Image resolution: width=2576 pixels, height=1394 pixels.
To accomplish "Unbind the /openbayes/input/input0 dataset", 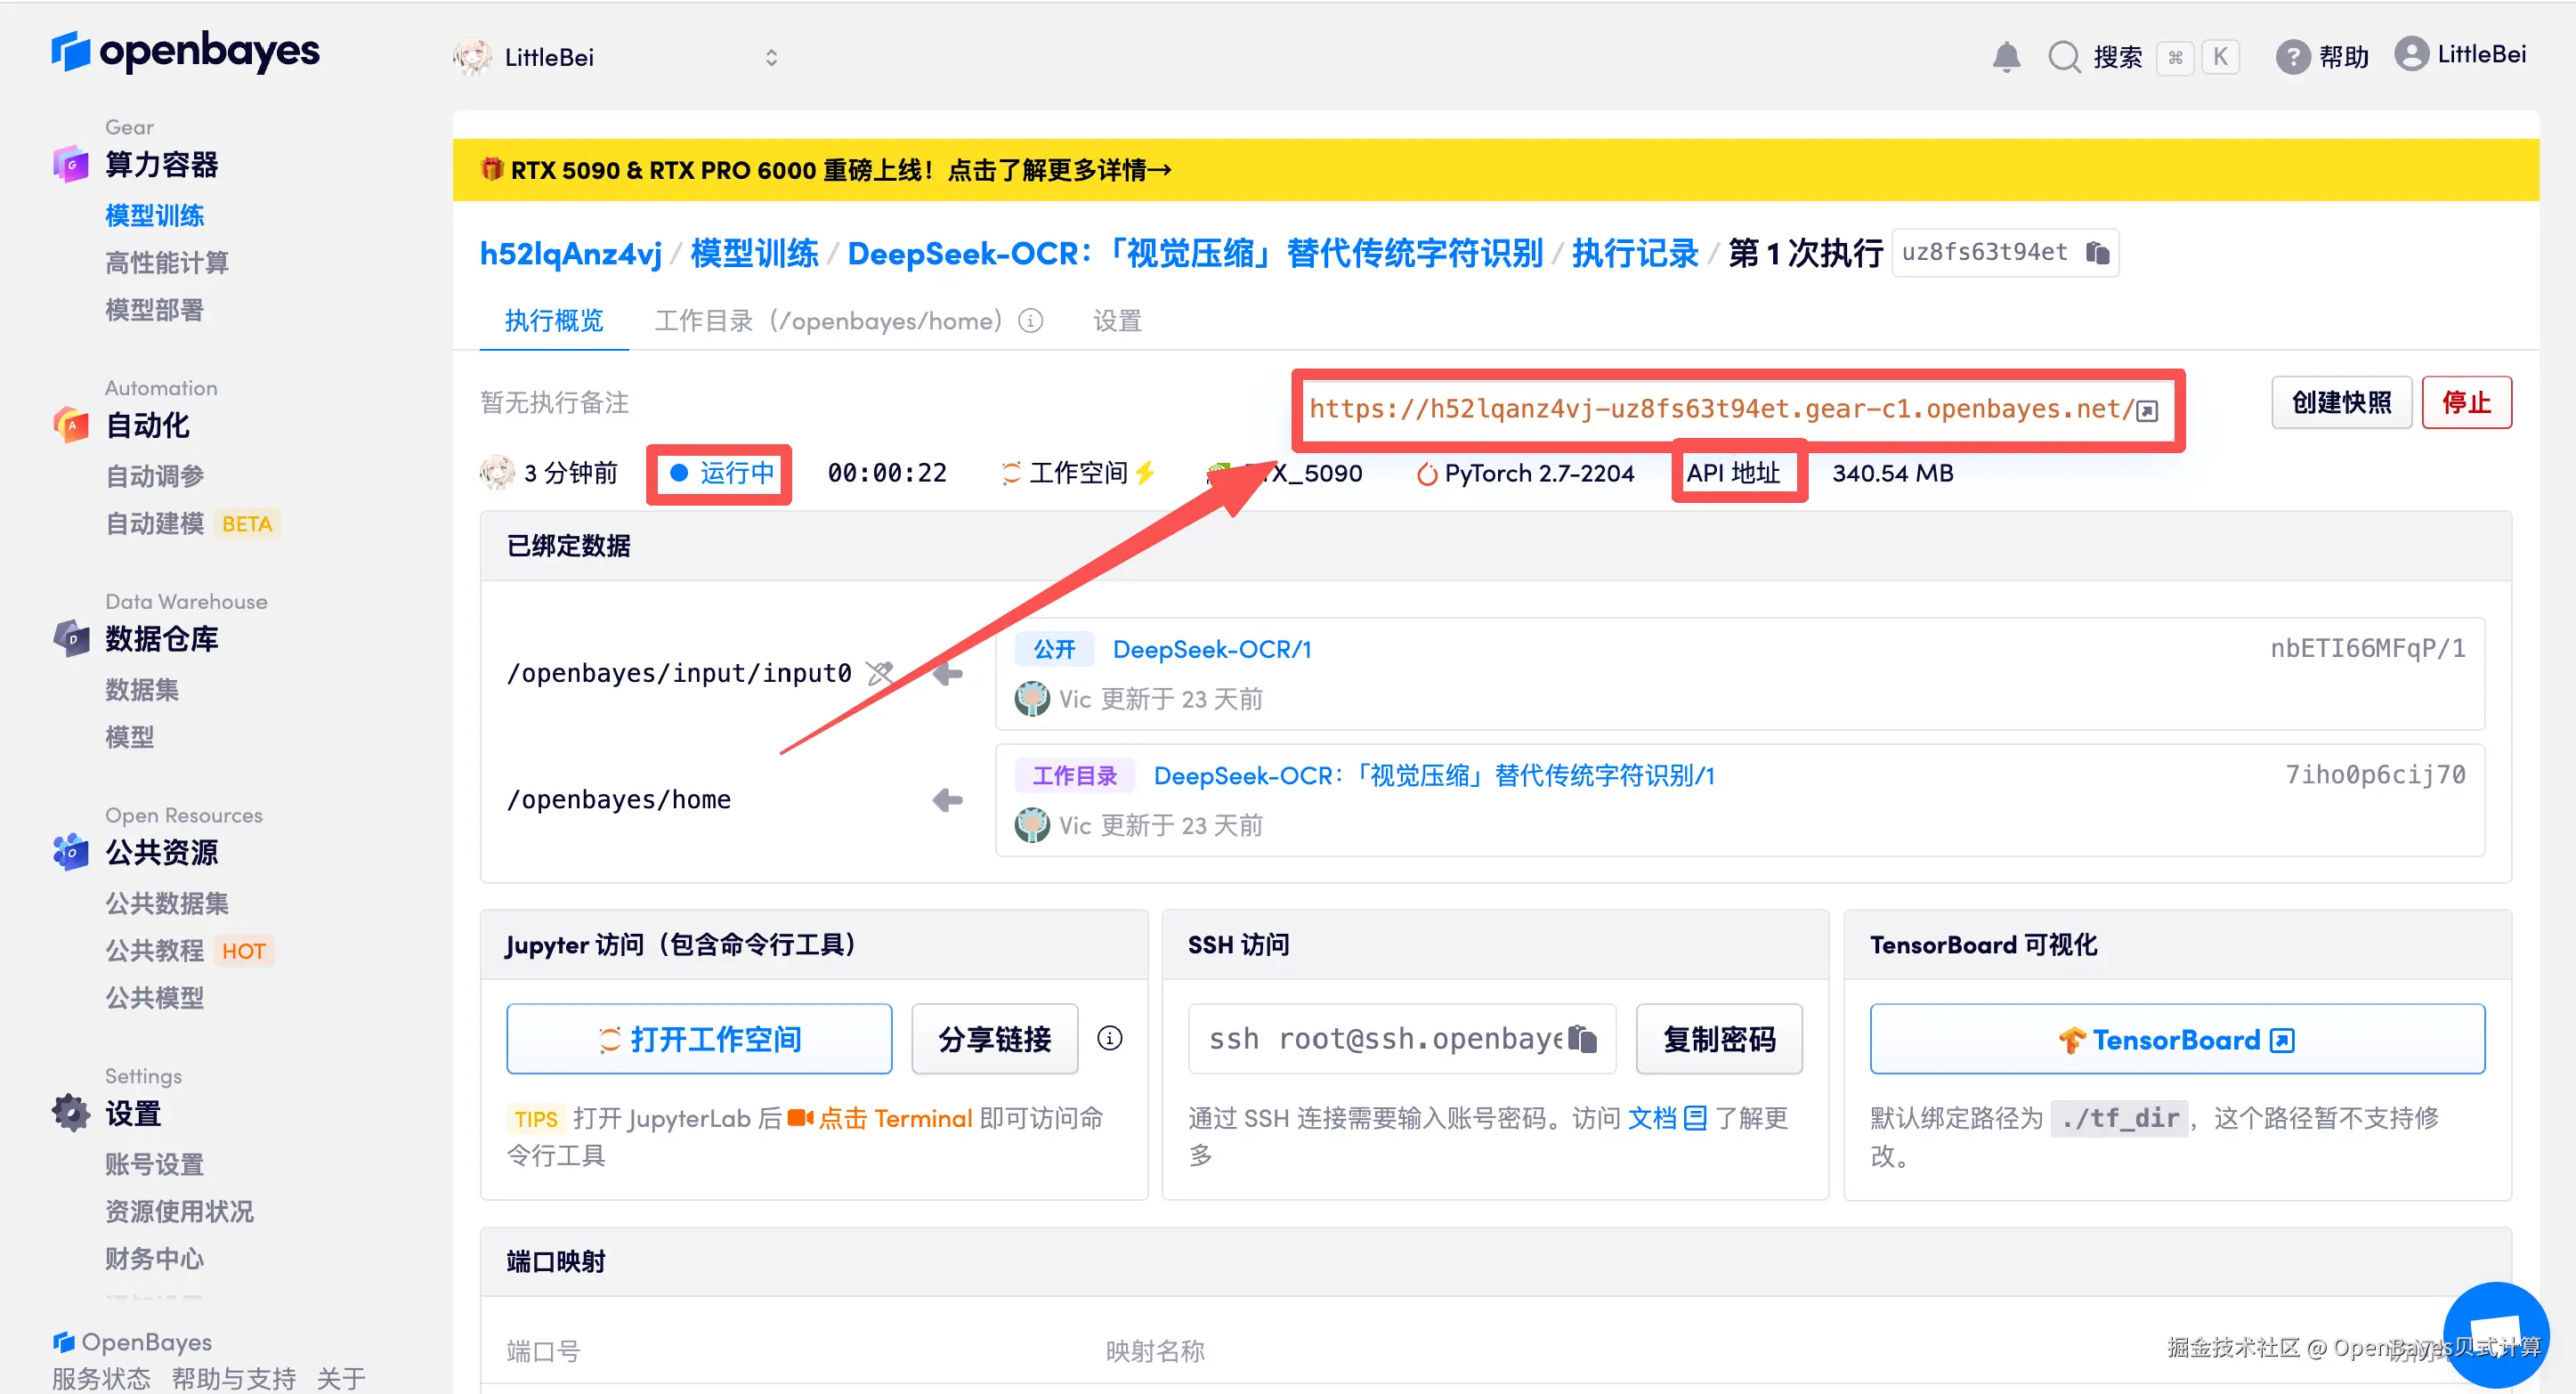I will (x=880, y=673).
